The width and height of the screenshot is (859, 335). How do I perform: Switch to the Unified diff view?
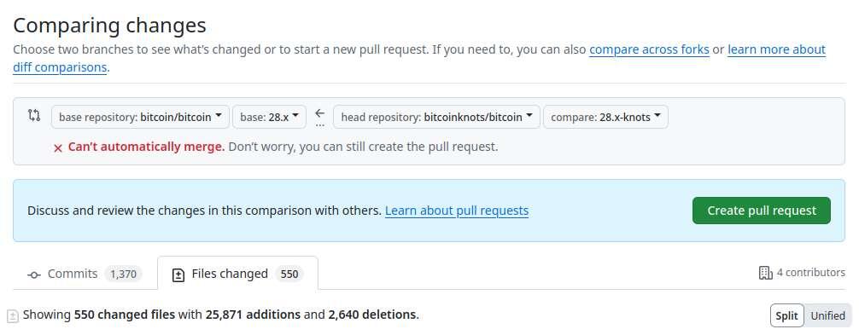(827, 316)
